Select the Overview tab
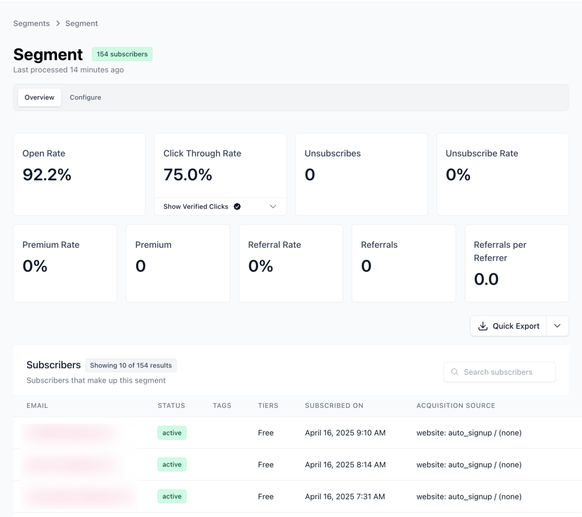The height and width of the screenshot is (517, 582). tap(40, 97)
